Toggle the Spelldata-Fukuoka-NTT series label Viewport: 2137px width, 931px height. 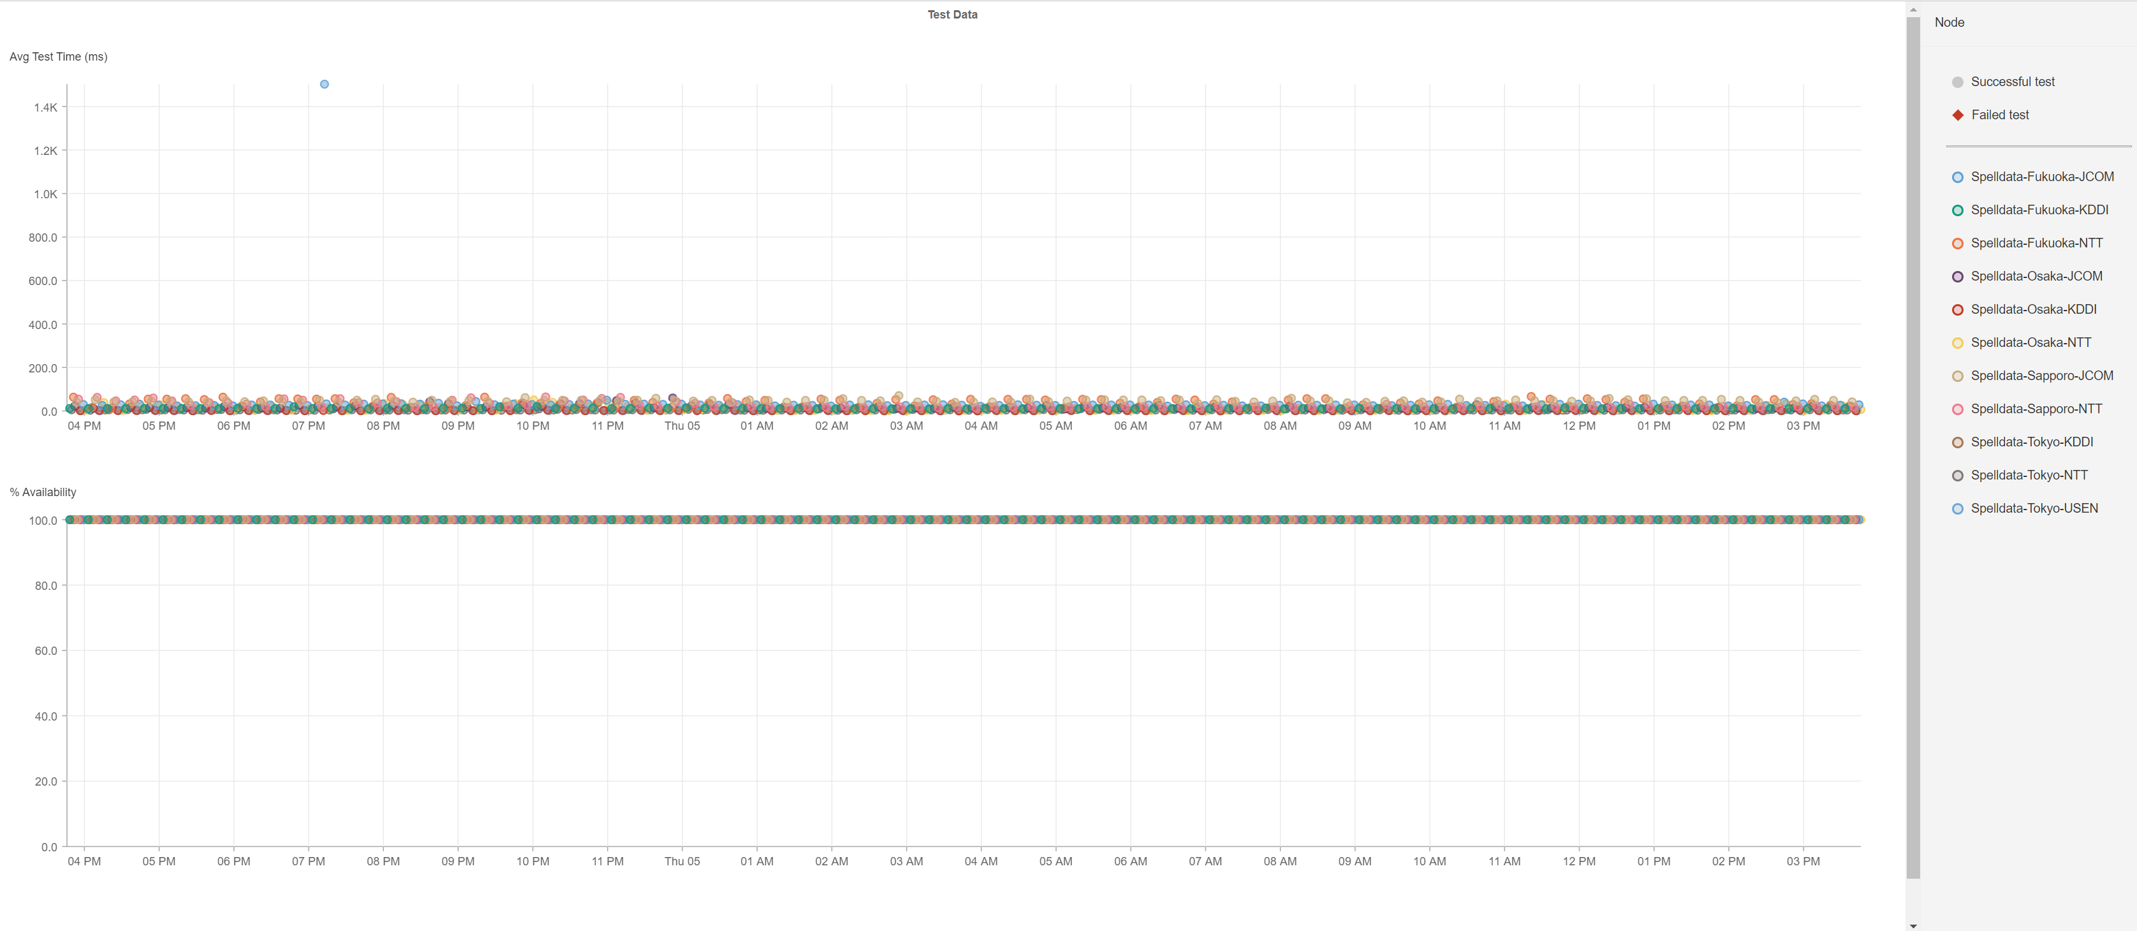pos(2037,243)
